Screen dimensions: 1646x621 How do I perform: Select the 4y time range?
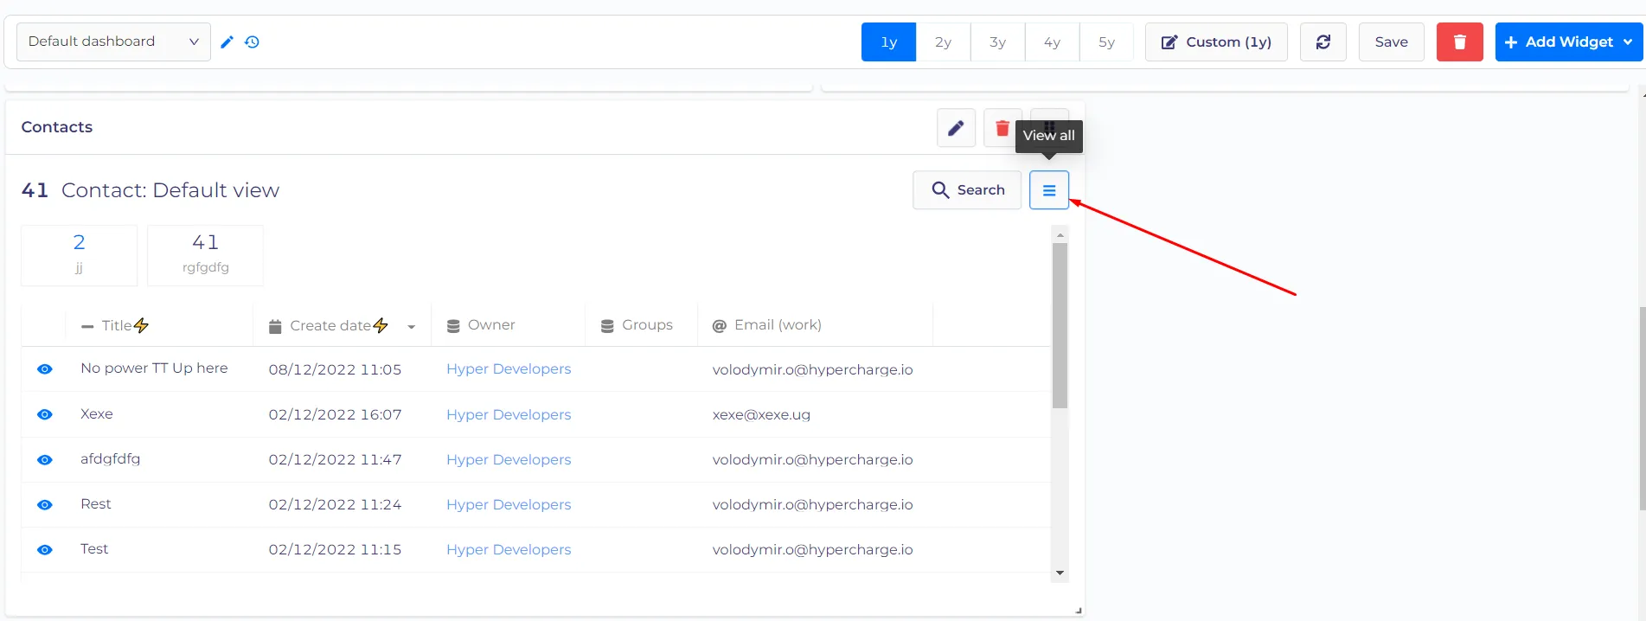point(1052,42)
